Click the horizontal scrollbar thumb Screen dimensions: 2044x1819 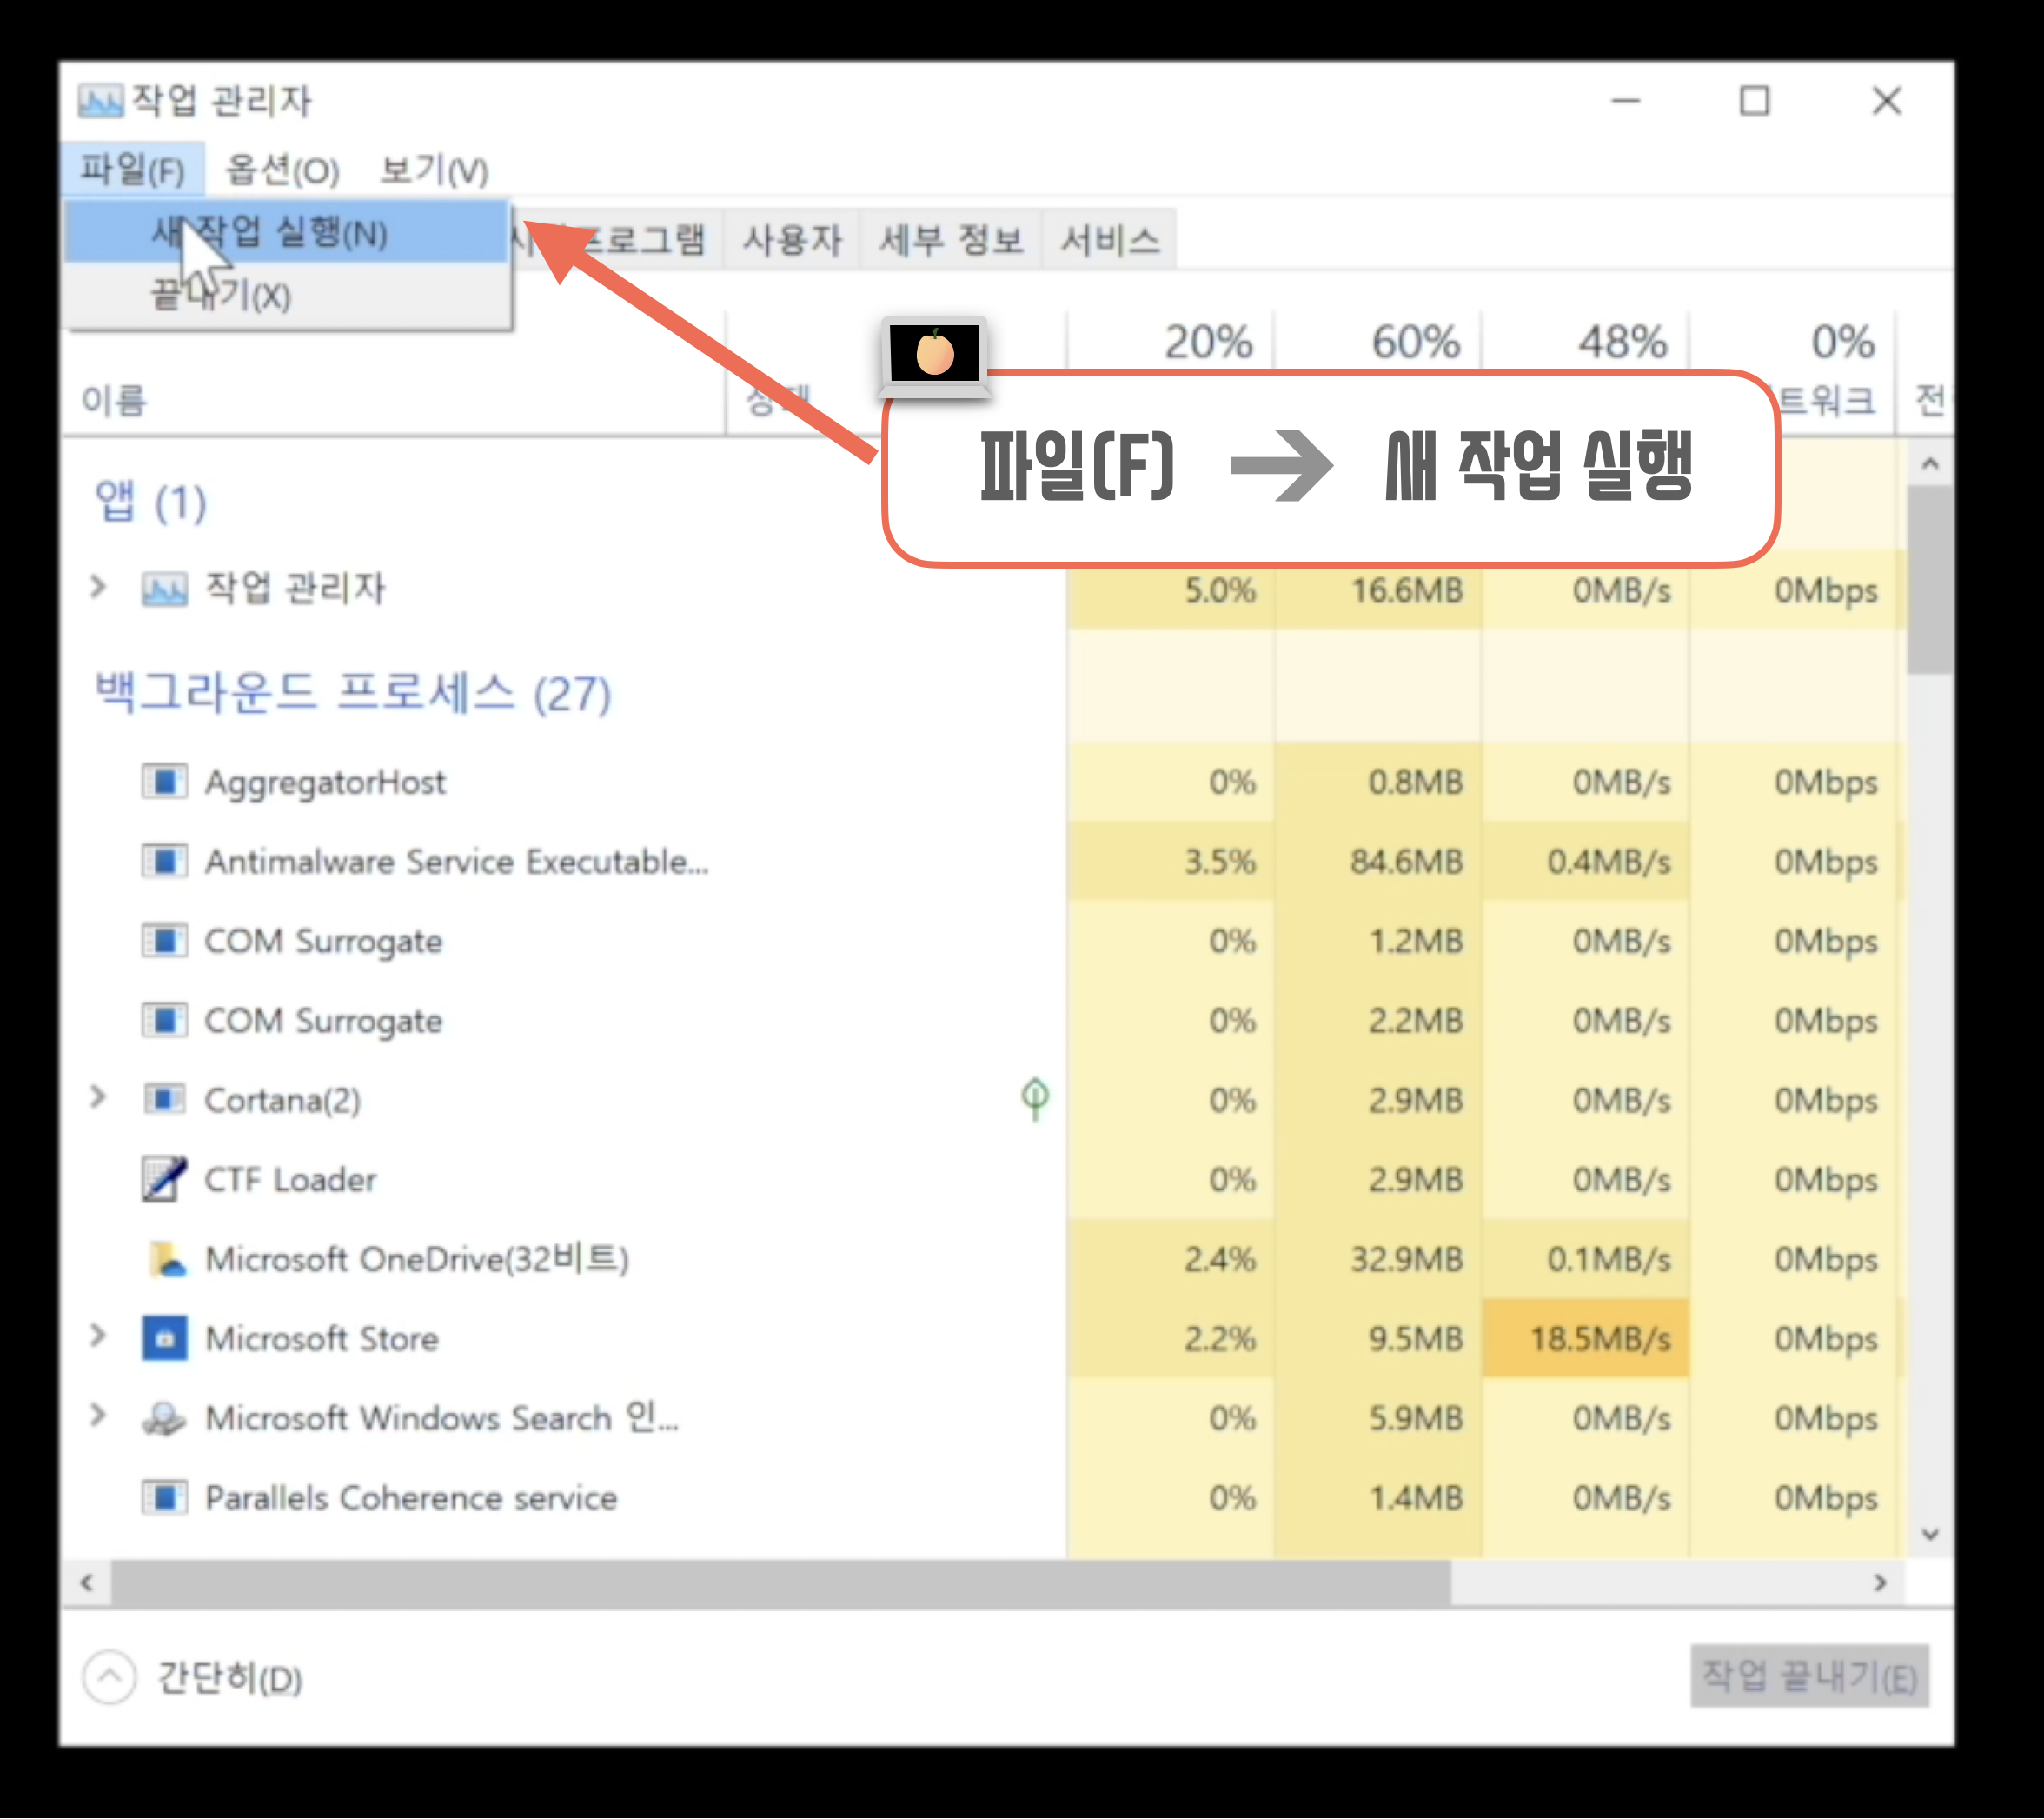(x=780, y=1582)
